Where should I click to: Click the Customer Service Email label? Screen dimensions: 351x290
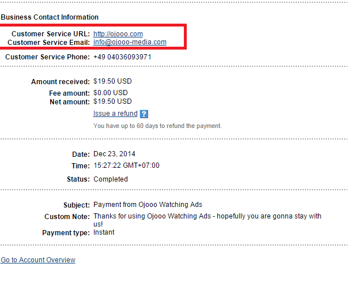click(x=48, y=42)
